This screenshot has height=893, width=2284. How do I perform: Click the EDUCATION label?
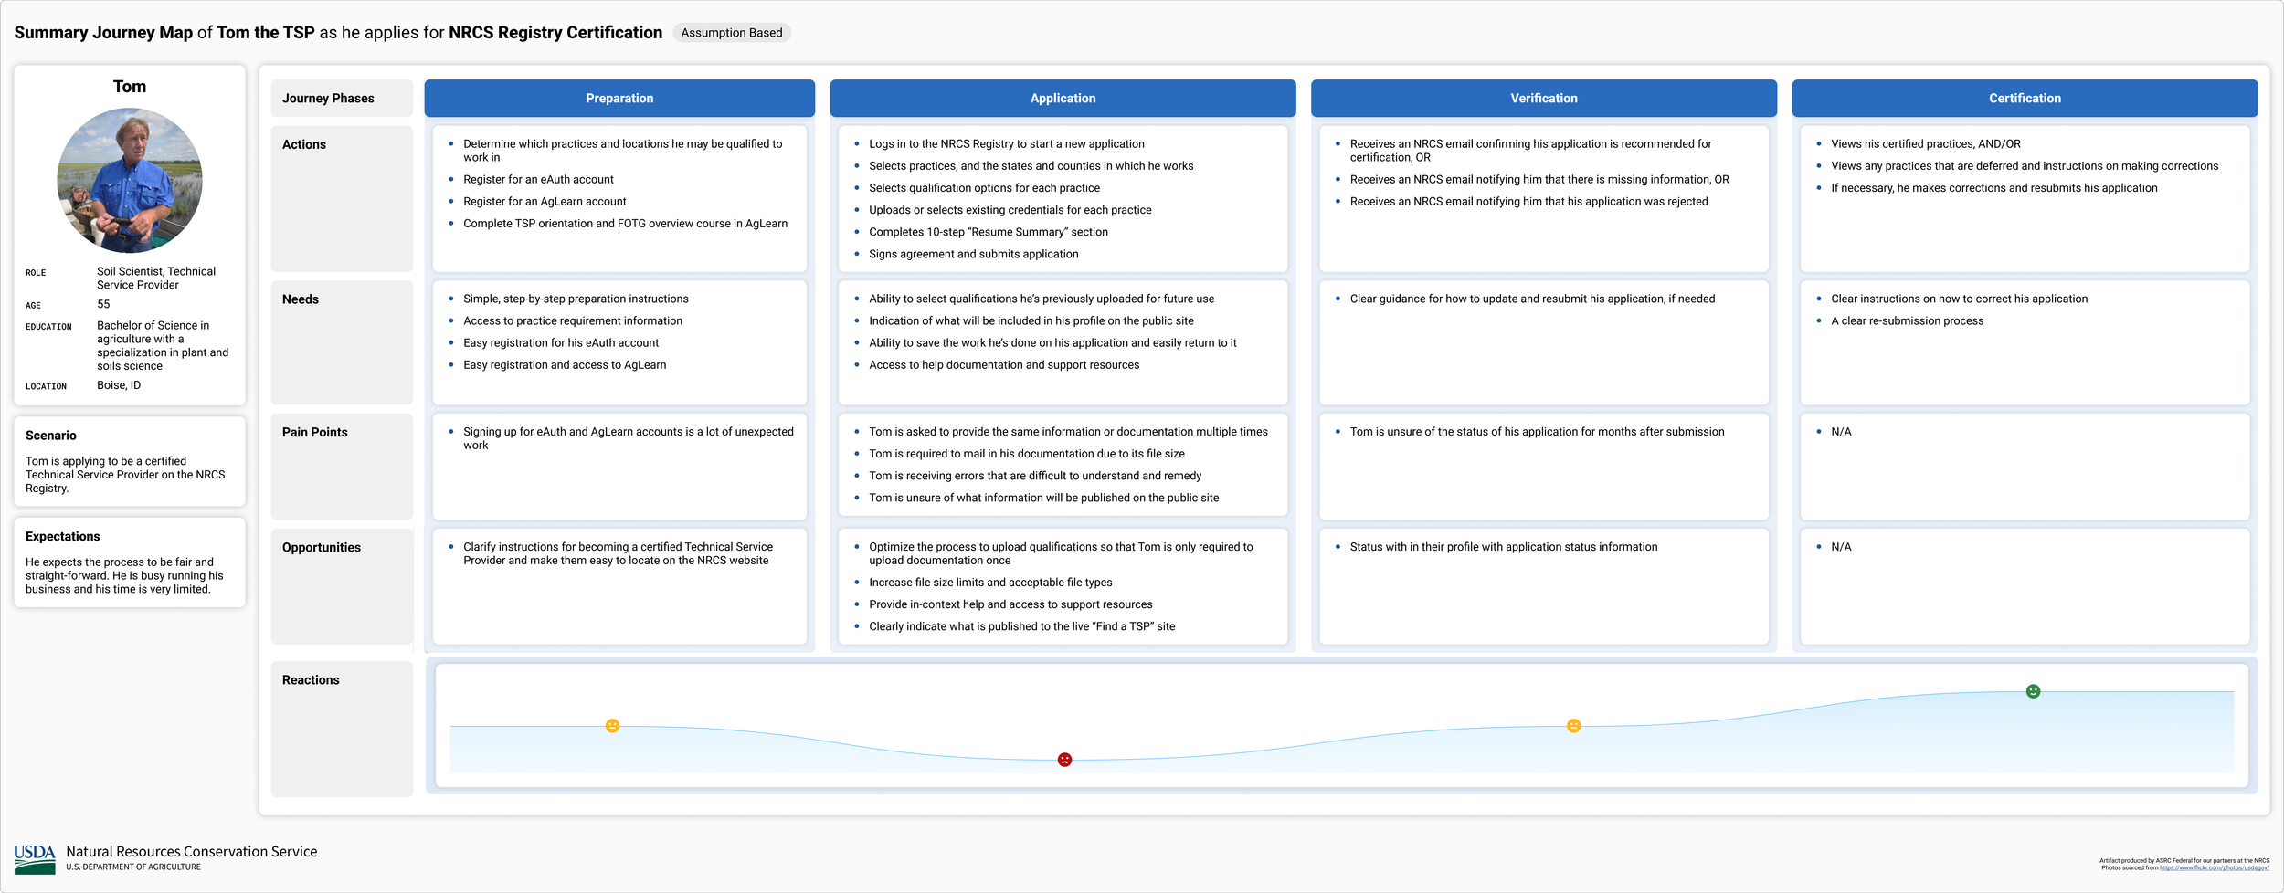(x=48, y=327)
